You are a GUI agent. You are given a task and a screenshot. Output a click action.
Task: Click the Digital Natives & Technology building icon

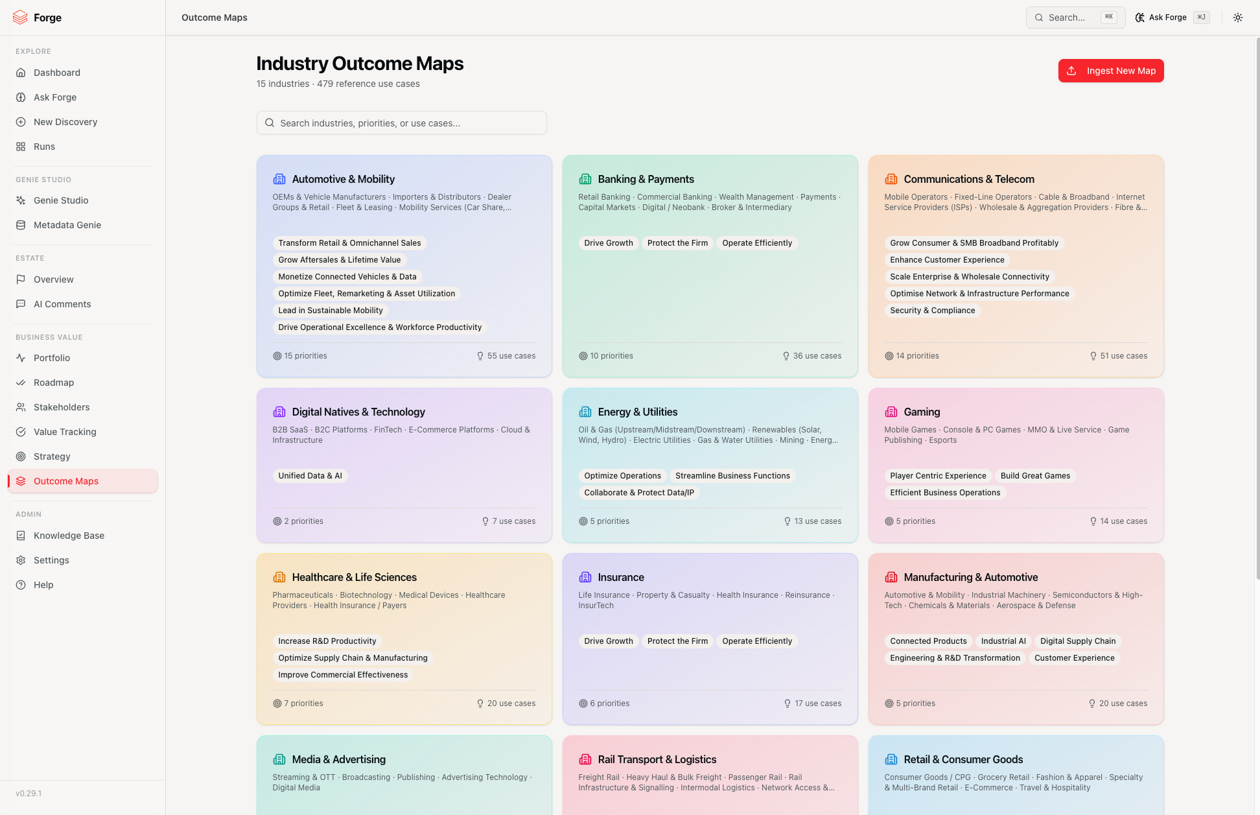coord(279,412)
